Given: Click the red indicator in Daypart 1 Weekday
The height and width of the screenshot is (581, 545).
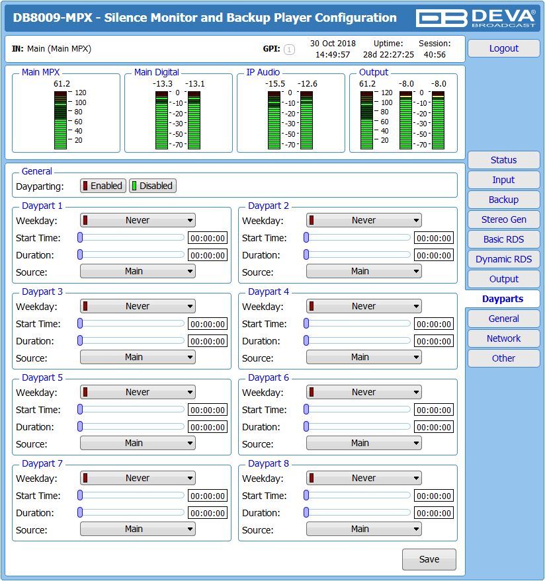Looking at the screenshot, I should [85, 220].
